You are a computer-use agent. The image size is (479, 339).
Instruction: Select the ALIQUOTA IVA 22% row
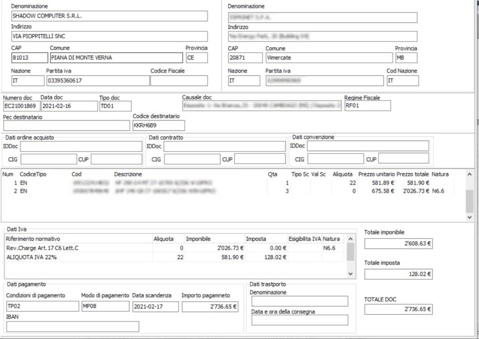[174, 257]
